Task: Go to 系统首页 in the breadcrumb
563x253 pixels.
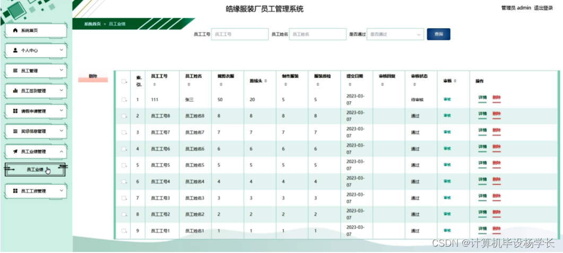Action: coord(92,24)
